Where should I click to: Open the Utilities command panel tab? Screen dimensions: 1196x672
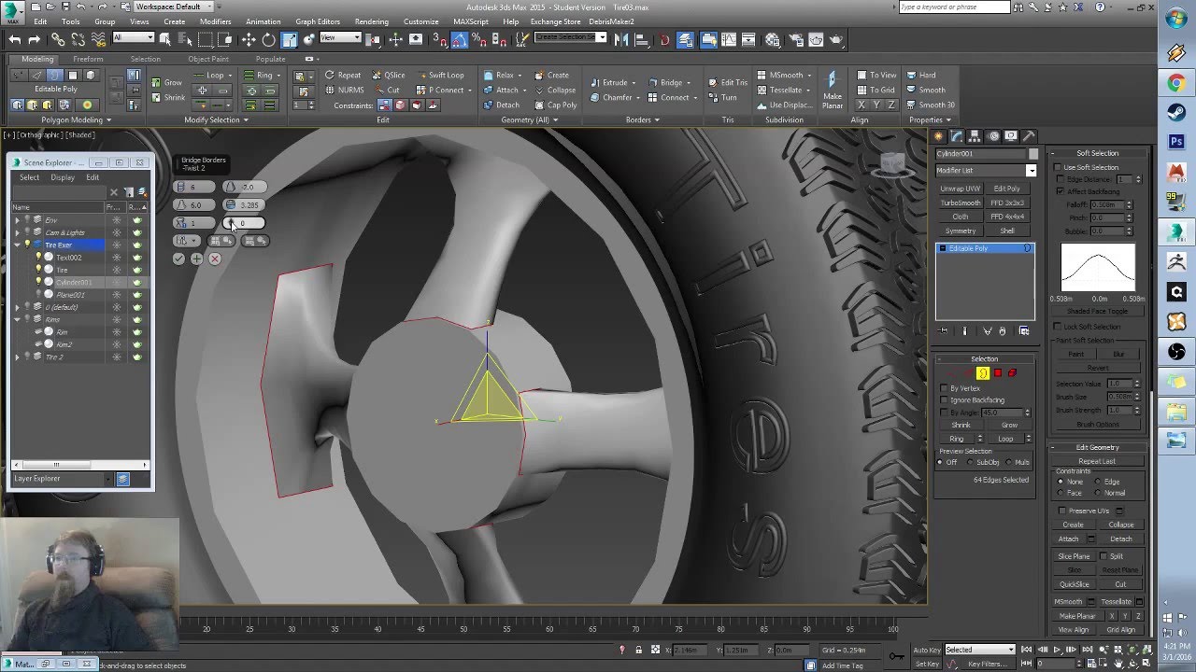pyautogui.click(x=1029, y=136)
